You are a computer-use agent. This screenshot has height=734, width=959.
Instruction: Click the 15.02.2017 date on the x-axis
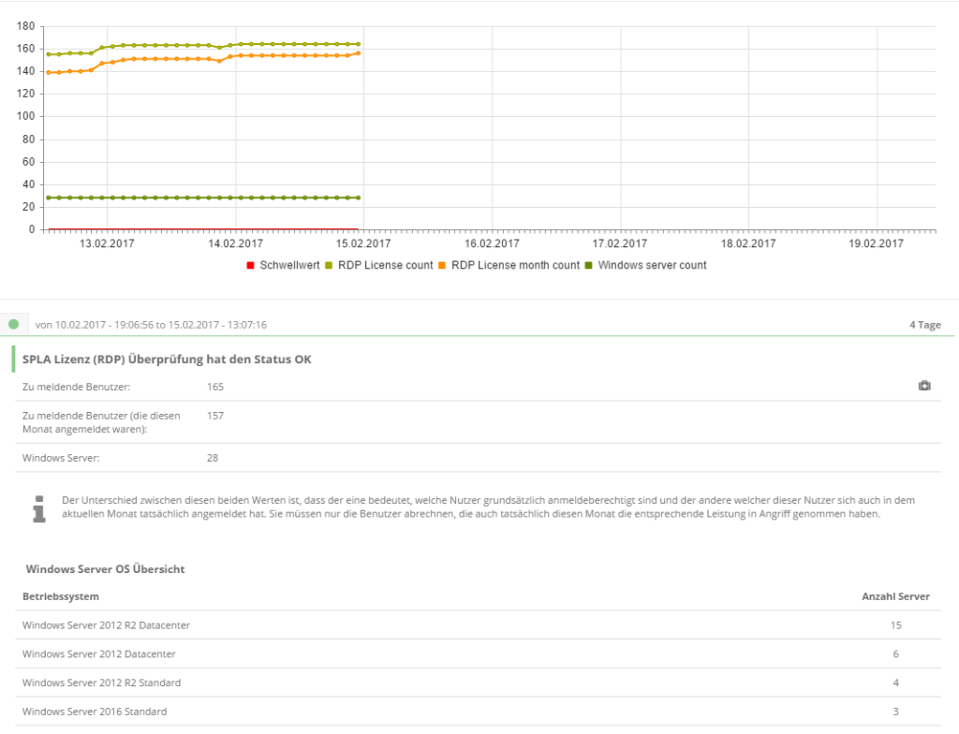(x=363, y=243)
